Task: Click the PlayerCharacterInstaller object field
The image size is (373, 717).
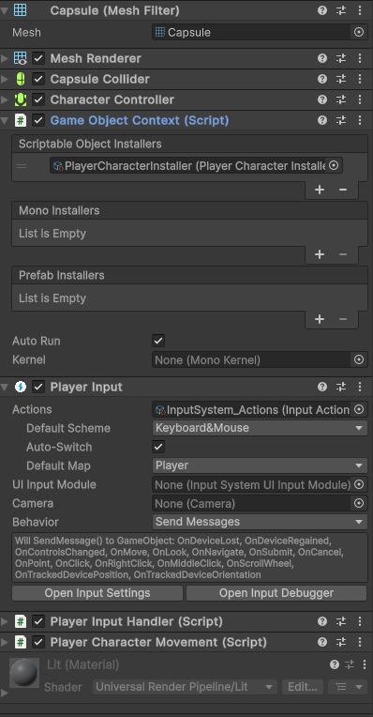Action: [196, 165]
